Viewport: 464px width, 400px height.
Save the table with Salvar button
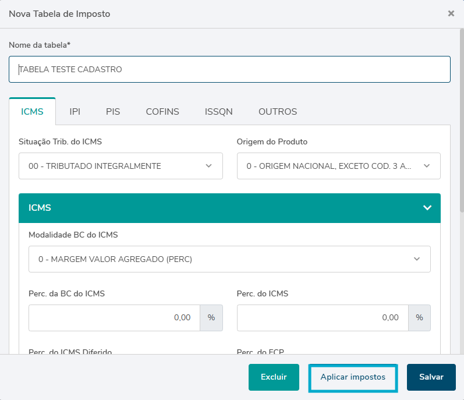pyautogui.click(x=431, y=377)
